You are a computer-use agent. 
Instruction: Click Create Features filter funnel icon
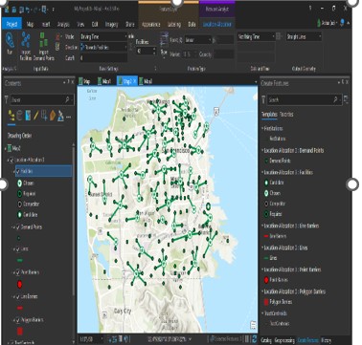(x=263, y=100)
